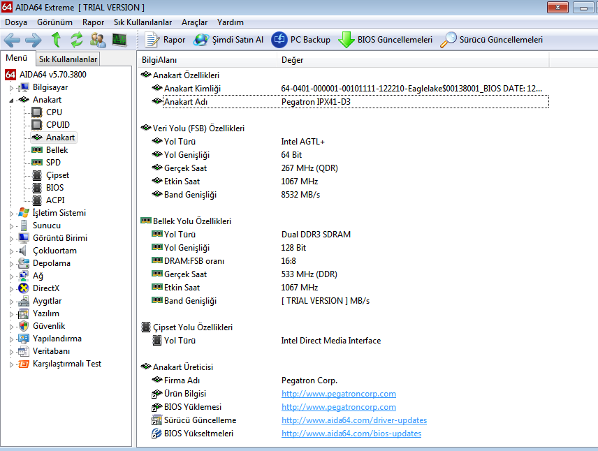Expand the Veritabanı tree node
Screen dimensions: 598x451
(11, 352)
